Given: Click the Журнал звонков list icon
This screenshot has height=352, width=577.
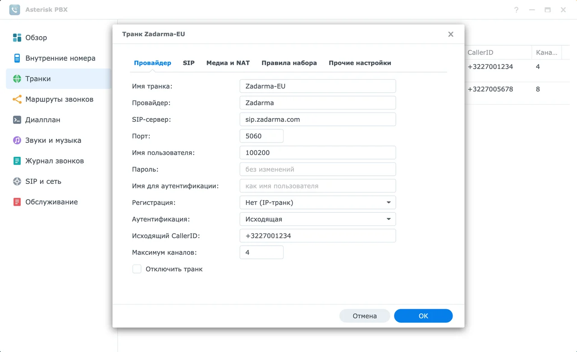Looking at the screenshot, I should point(17,161).
